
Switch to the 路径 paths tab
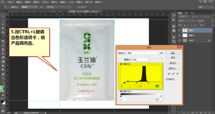click(192, 13)
